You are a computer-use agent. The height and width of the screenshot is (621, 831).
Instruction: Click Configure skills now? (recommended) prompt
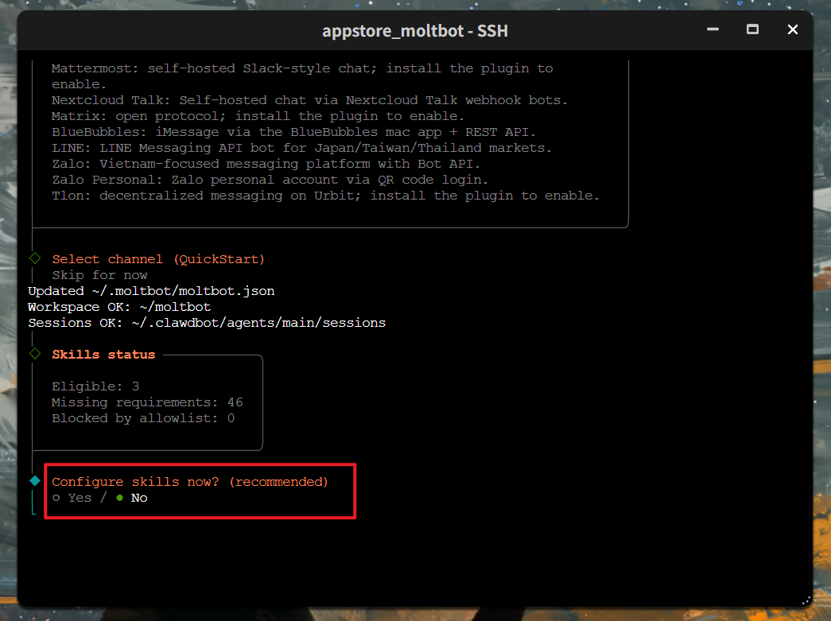click(190, 482)
